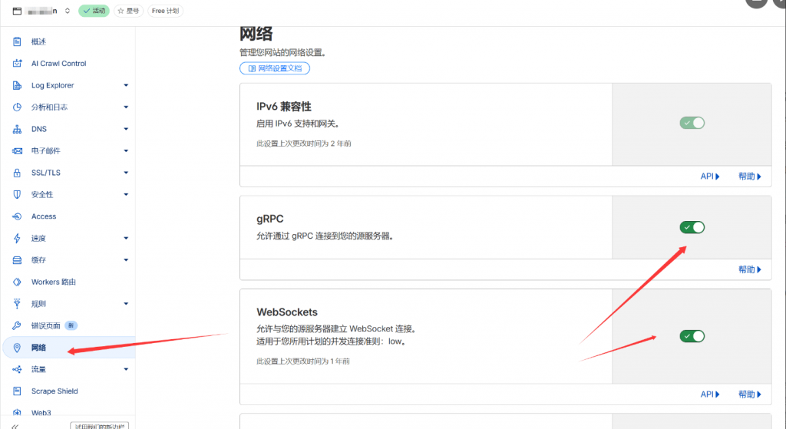Open API link in WebSockets card
The width and height of the screenshot is (786, 429).
[x=710, y=394]
